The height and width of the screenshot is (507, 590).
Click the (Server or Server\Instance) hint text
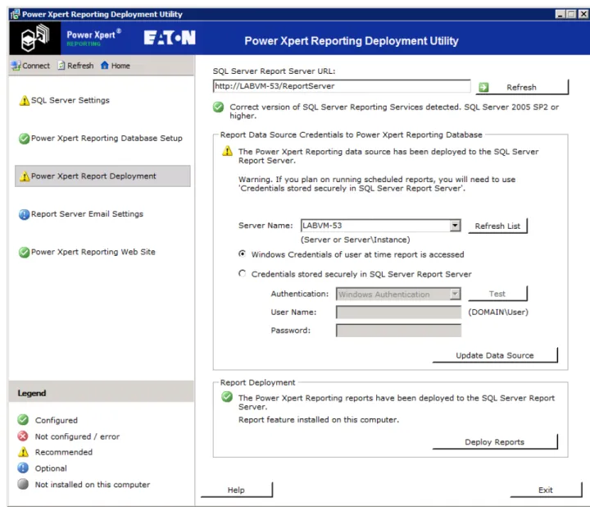[x=355, y=240]
